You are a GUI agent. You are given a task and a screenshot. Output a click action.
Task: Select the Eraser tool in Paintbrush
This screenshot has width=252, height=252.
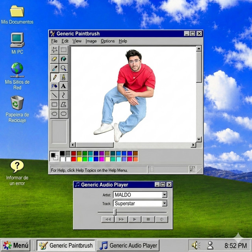(54, 59)
